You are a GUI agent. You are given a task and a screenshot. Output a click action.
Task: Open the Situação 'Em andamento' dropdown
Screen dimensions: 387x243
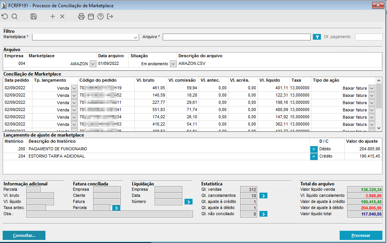pos(173,64)
